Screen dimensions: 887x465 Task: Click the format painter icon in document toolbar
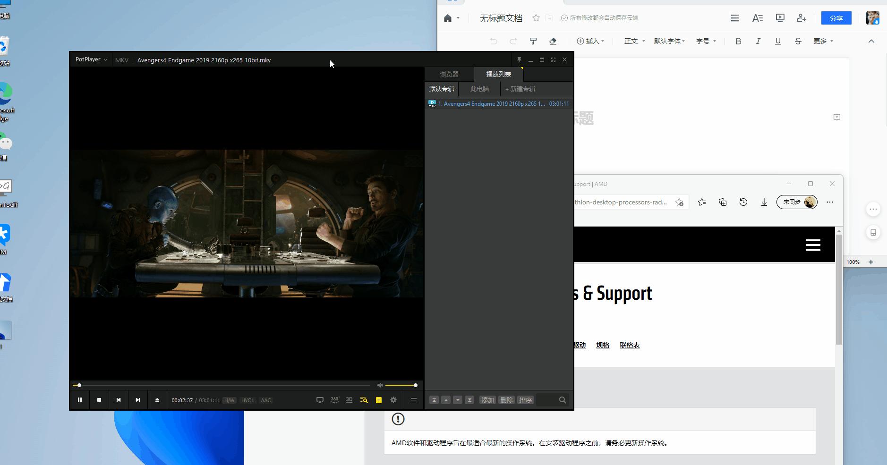[533, 41]
